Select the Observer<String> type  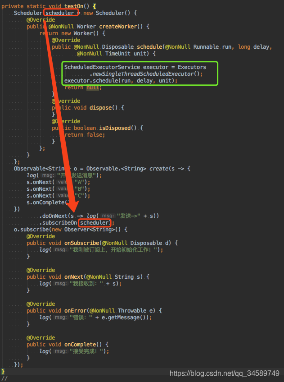(90, 230)
